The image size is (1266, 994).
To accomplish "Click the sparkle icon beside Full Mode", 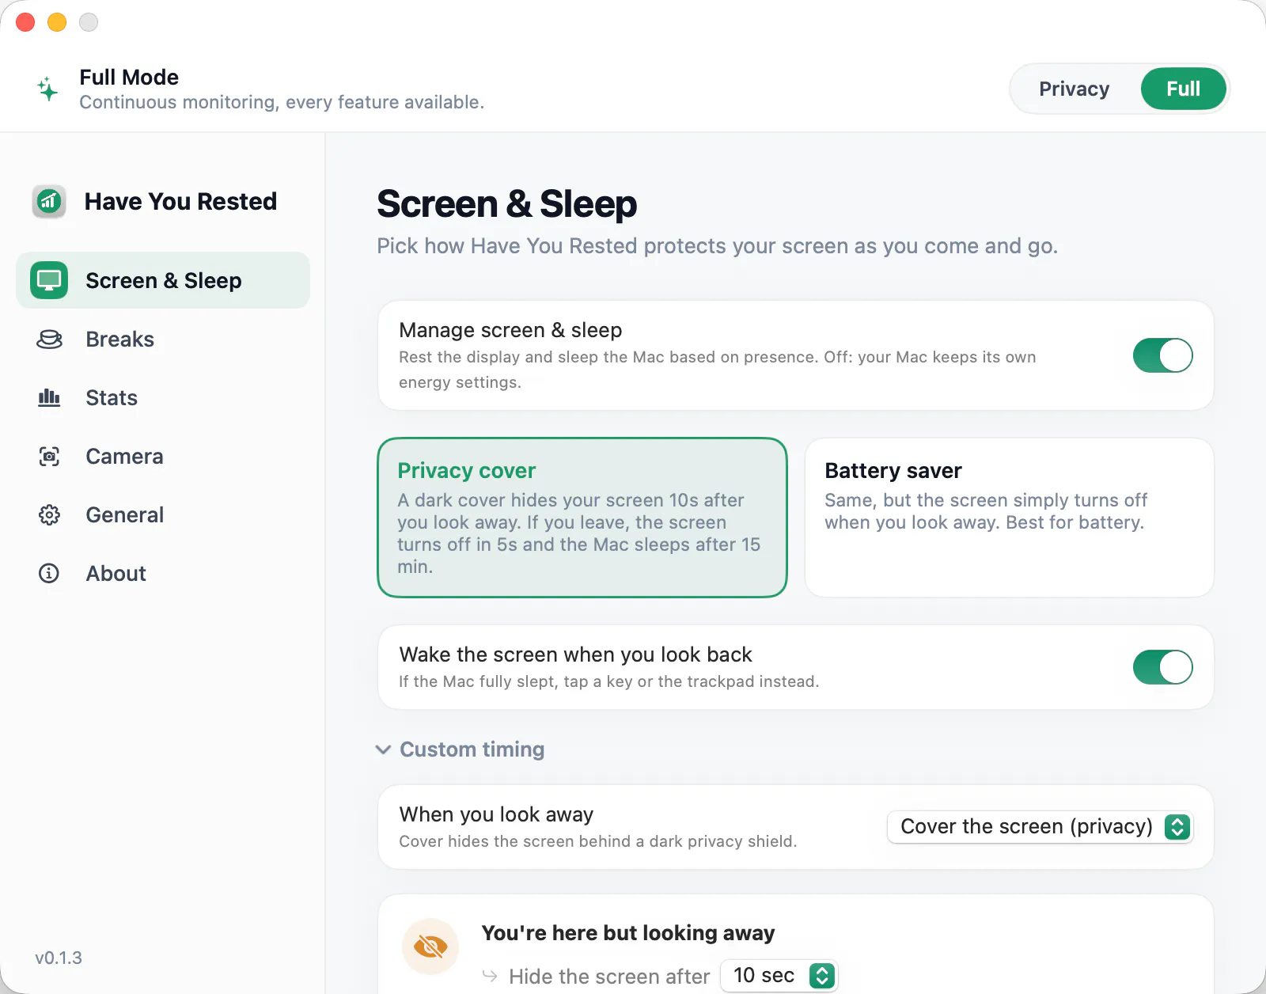I will click(x=47, y=89).
